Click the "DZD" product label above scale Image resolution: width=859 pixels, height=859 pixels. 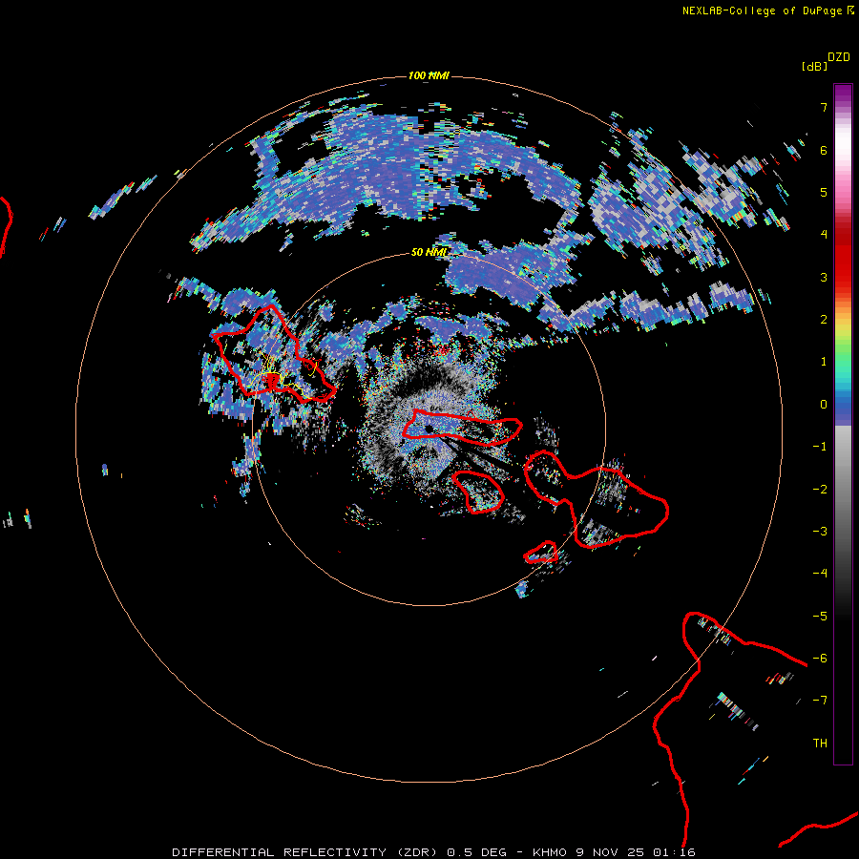(839, 57)
